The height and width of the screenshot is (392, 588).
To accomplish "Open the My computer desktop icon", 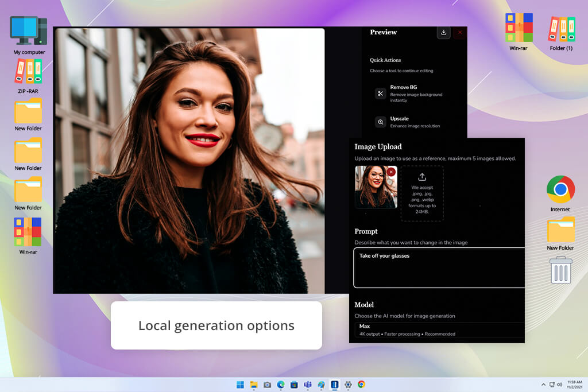I will coord(29,36).
